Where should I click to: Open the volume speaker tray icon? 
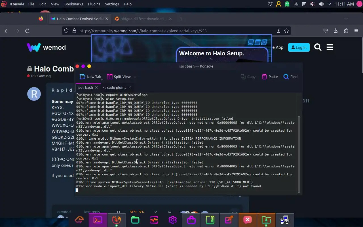321,4
